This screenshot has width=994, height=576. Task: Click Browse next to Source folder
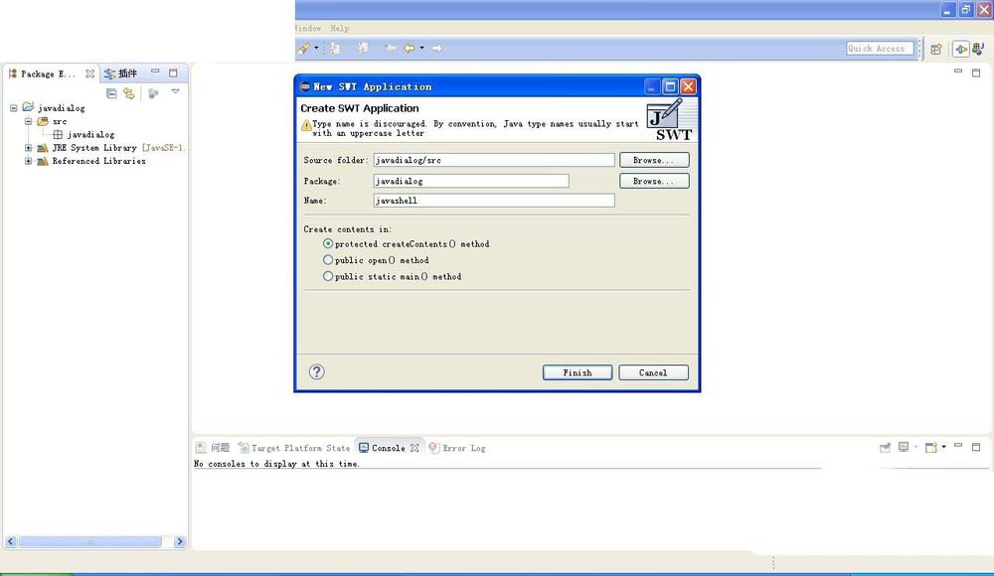pyautogui.click(x=653, y=160)
